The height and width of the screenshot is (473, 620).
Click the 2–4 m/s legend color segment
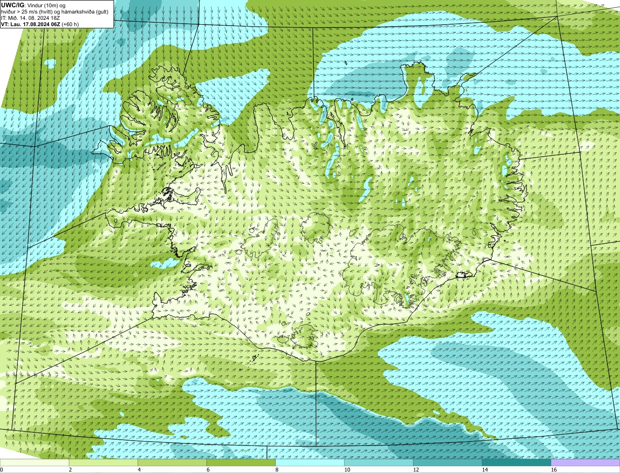tap(103, 463)
